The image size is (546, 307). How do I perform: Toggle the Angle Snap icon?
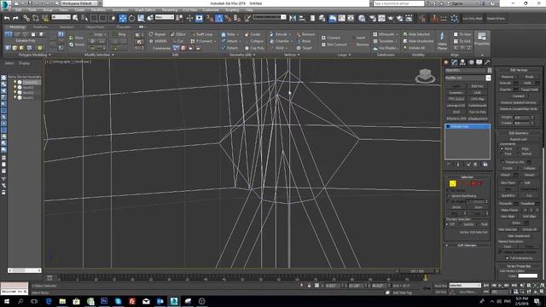click(x=219, y=18)
